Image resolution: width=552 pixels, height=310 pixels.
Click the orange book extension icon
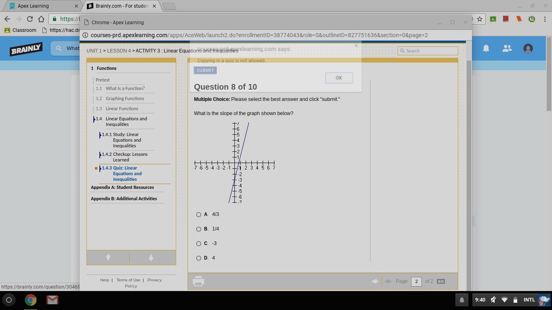pos(519,19)
